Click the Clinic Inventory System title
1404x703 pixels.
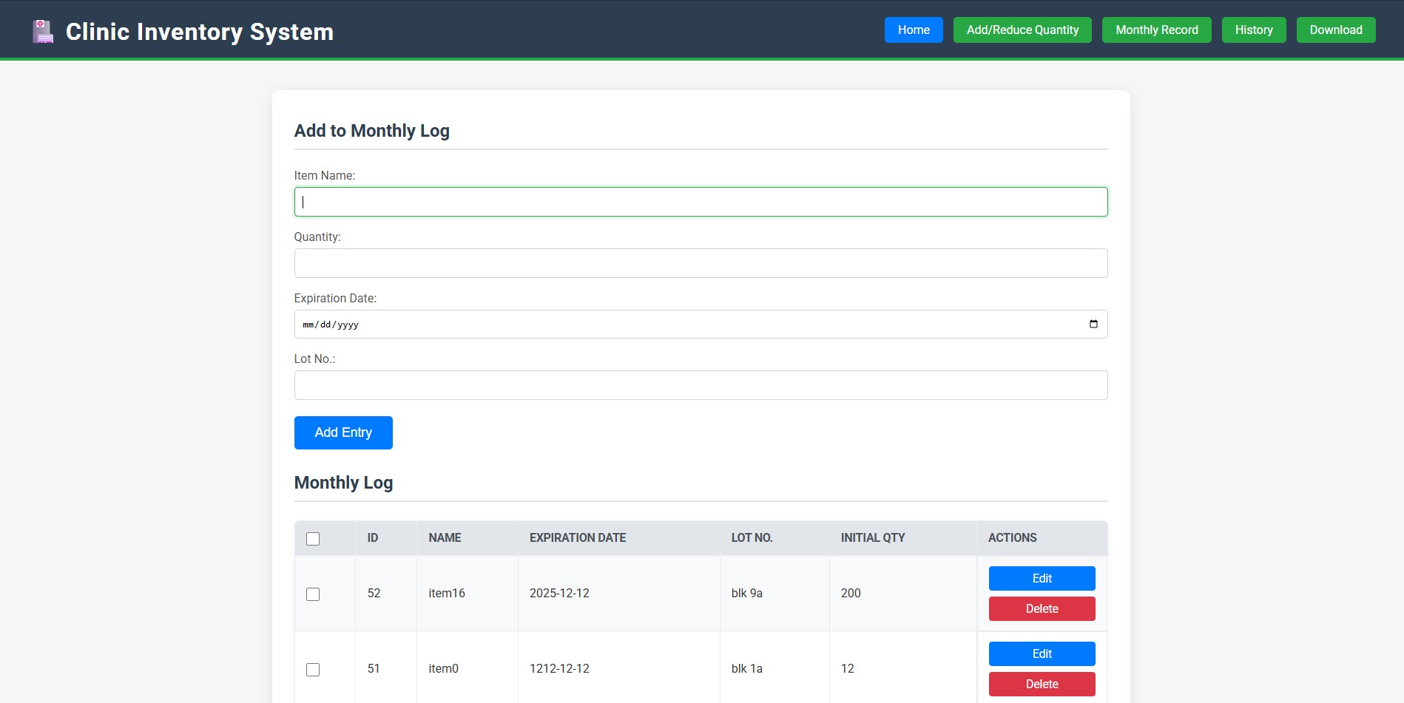(x=199, y=32)
